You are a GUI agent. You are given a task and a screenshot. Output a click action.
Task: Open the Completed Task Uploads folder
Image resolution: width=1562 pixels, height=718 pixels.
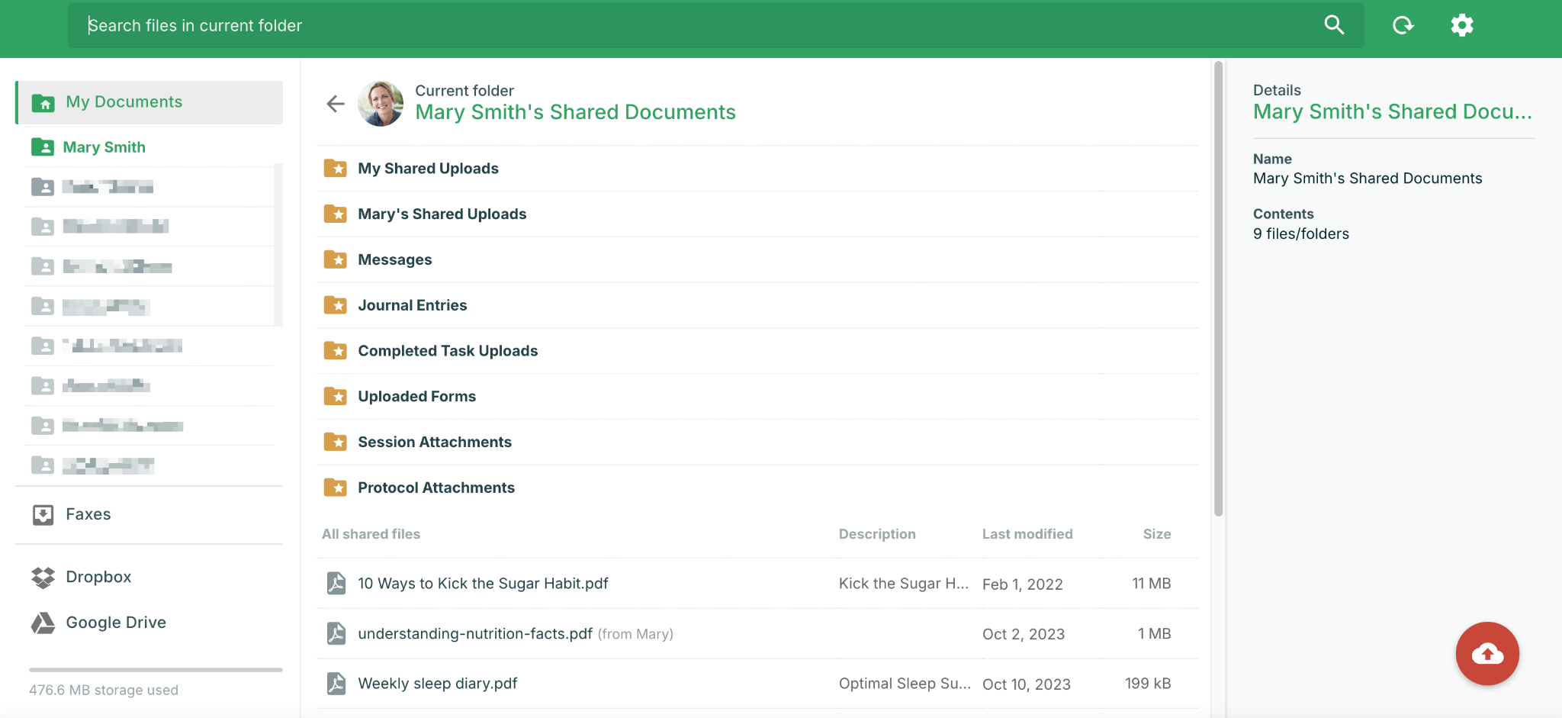(x=448, y=351)
